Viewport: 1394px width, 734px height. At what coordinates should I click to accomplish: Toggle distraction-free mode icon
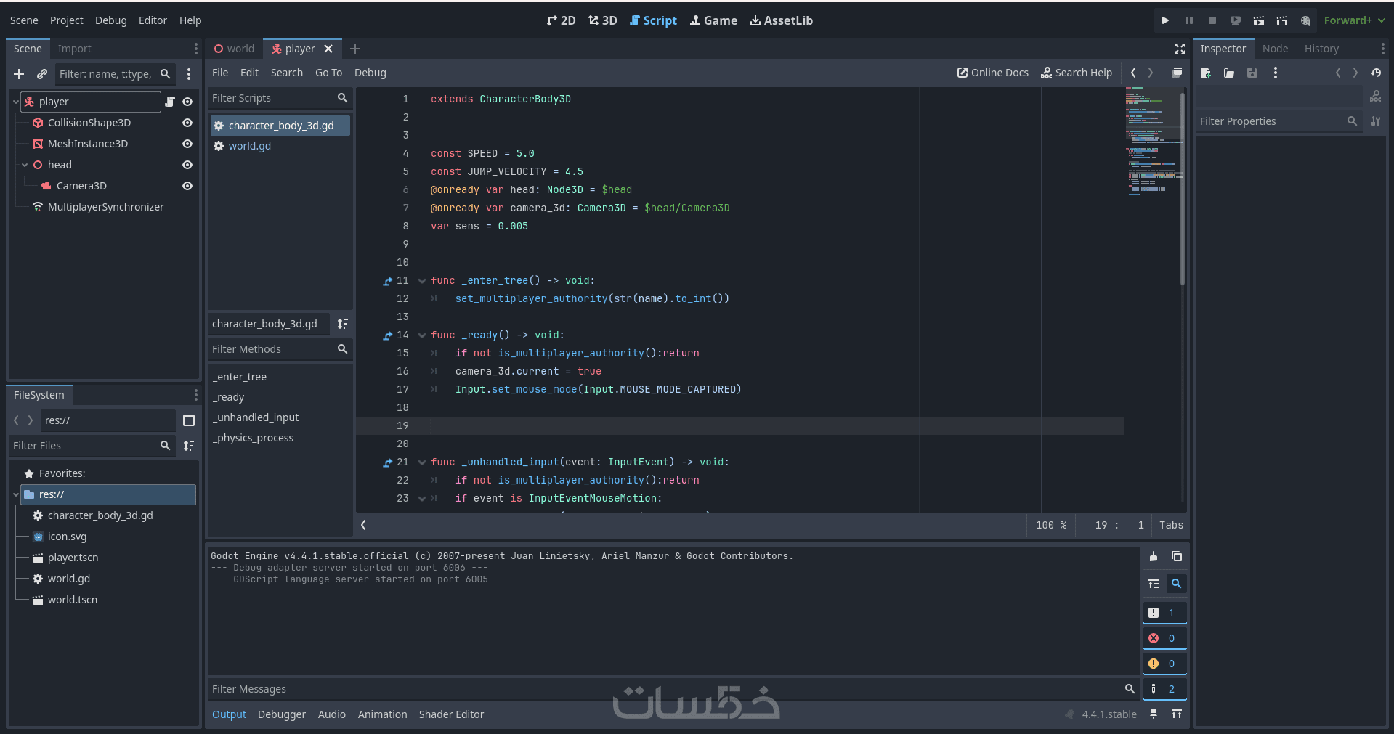pyautogui.click(x=1180, y=49)
